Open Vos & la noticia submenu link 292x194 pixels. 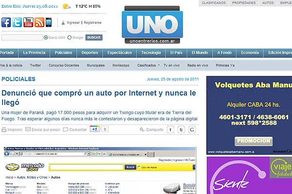pos(11,65)
